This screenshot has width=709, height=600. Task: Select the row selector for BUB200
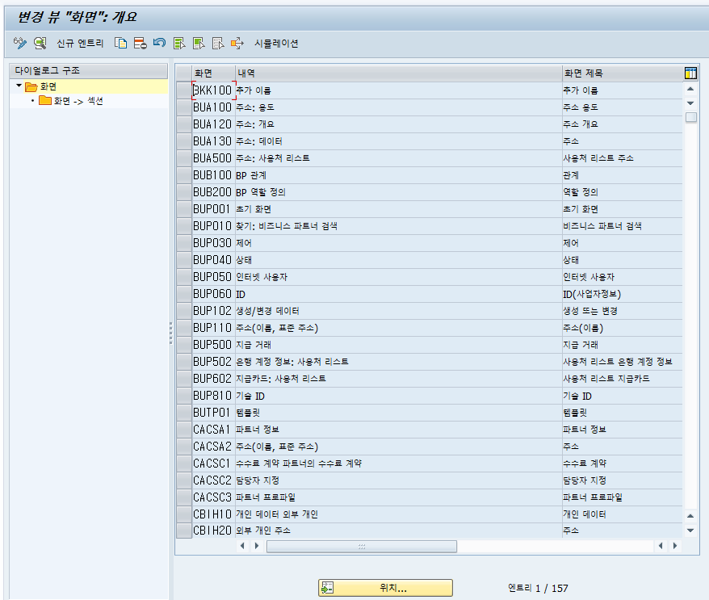[x=184, y=192]
